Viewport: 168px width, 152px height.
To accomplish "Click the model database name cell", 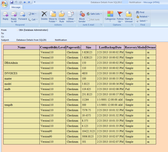I will (21, 84).
